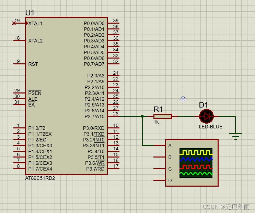
Task: Click the P2.1/A9 pin label
Action: pyautogui.click(x=96, y=82)
